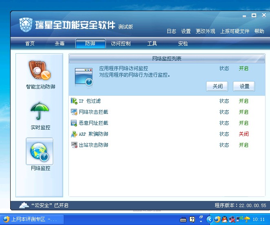Click 开启 status of 网络攻击拦截
The height and width of the screenshot is (225, 270).
click(244, 112)
